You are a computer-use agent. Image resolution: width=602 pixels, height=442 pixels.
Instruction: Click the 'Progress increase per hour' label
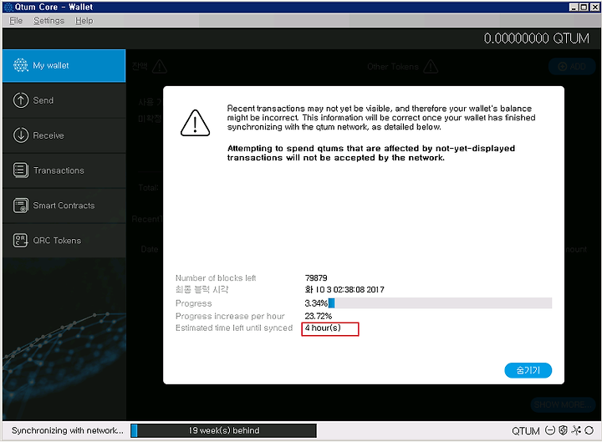[x=230, y=316]
